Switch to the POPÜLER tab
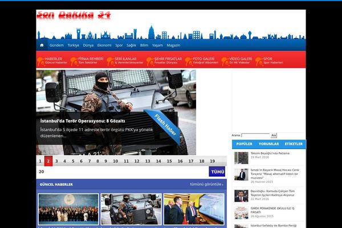342x228 pixels. (x=245, y=144)
